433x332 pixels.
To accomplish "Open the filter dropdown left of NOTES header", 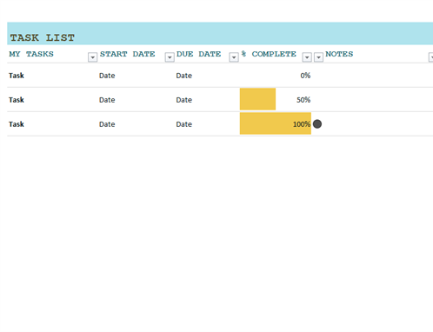I will click(318, 57).
